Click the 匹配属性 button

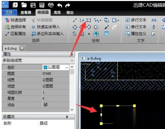pyautogui.click(x=15, y=34)
